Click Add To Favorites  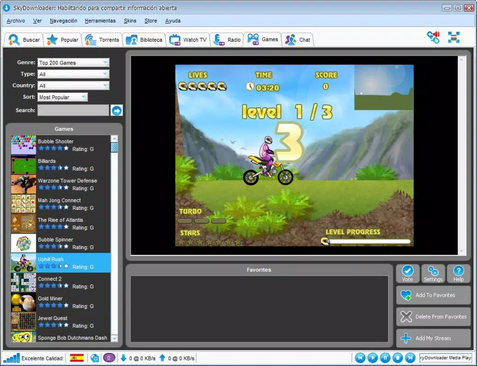(x=433, y=295)
